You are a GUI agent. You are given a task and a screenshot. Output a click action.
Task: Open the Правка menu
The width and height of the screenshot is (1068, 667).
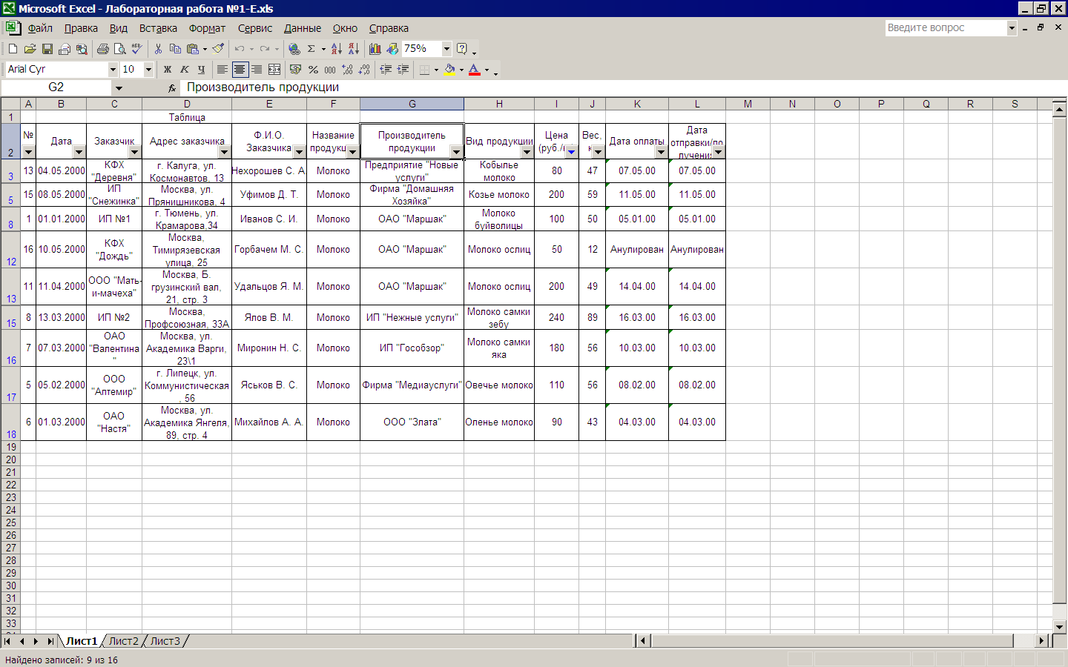[81, 28]
